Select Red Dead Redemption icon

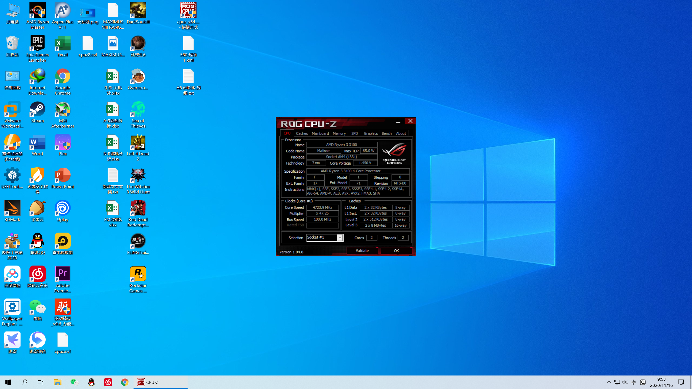pos(138,213)
